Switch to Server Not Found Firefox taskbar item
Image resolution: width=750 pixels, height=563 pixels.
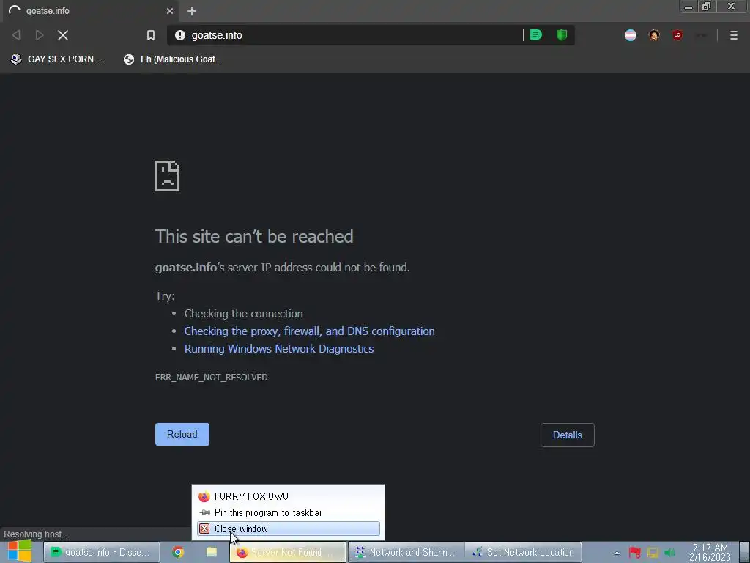pos(287,552)
